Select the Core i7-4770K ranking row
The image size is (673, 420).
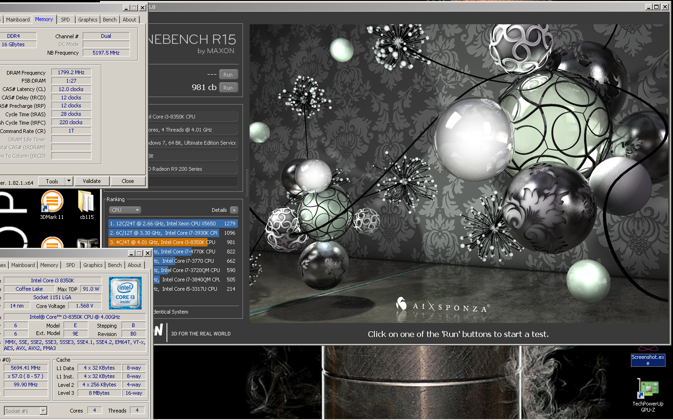[194, 252]
